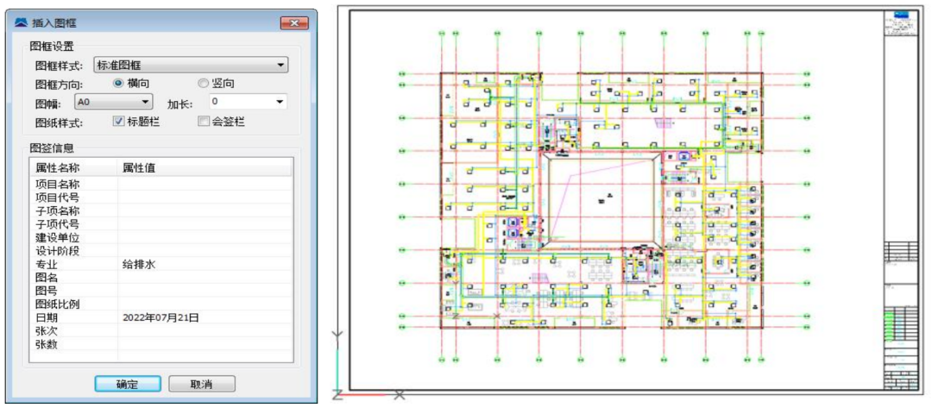932x408 pixels.
Task: Select the 子项名称 row
Action: click(161, 210)
